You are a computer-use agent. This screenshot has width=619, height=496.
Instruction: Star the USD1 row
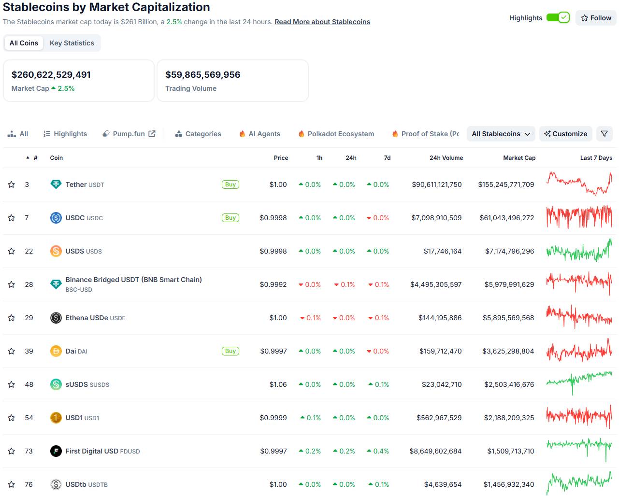11,418
